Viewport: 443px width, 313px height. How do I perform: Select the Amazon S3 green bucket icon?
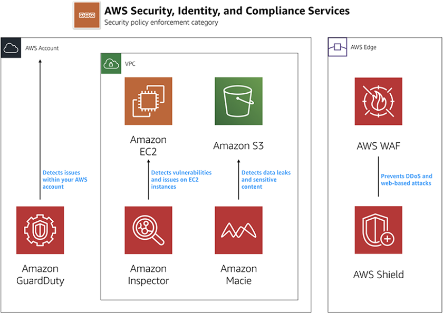click(x=238, y=101)
